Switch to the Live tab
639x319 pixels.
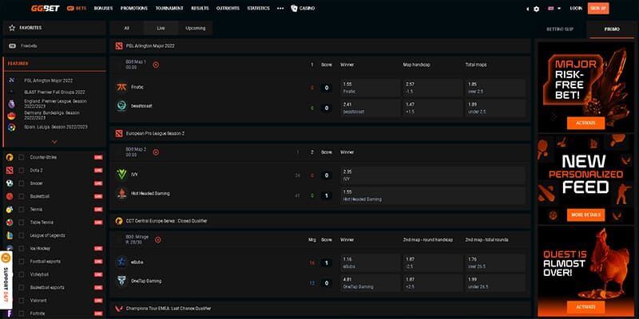(161, 28)
